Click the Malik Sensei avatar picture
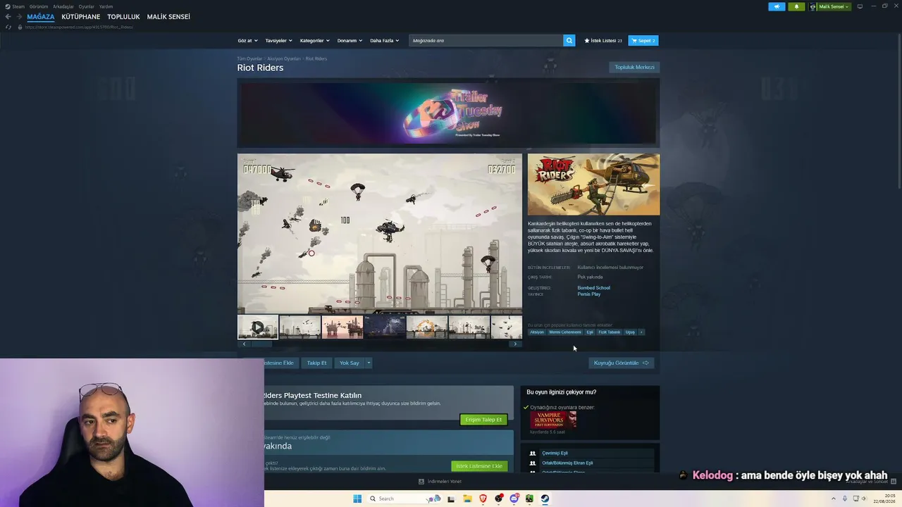Image resolution: width=902 pixels, height=507 pixels. pos(813,6)
